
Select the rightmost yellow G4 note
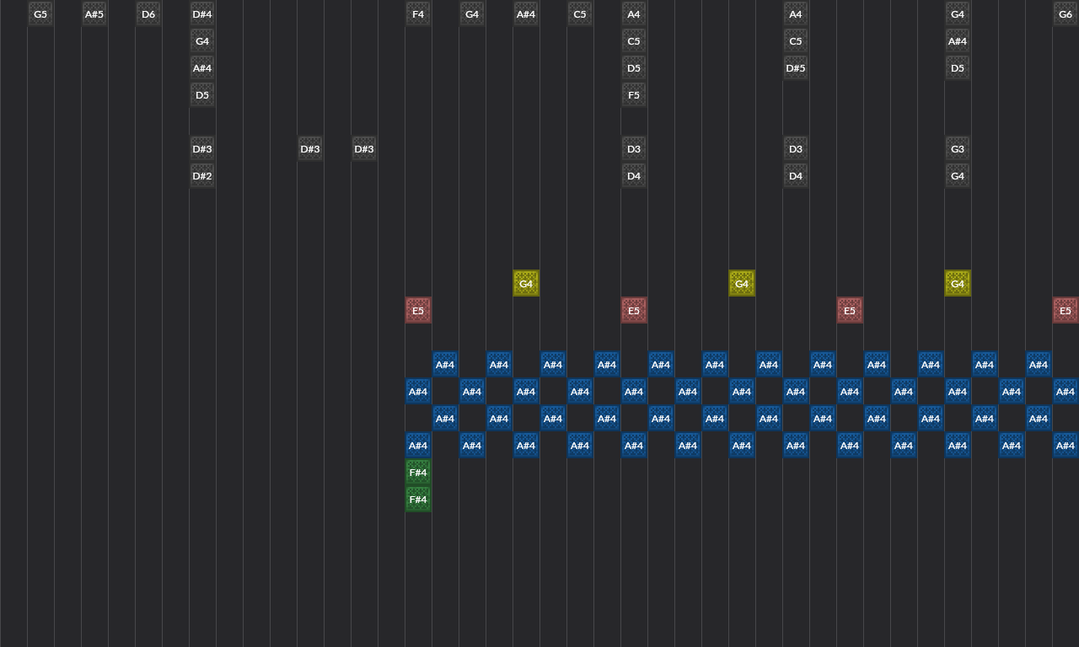(x=958, y=284)
